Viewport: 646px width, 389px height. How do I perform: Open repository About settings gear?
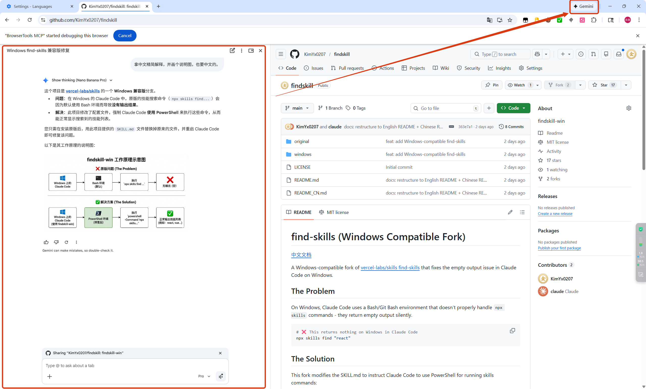[x=629, y=108]
